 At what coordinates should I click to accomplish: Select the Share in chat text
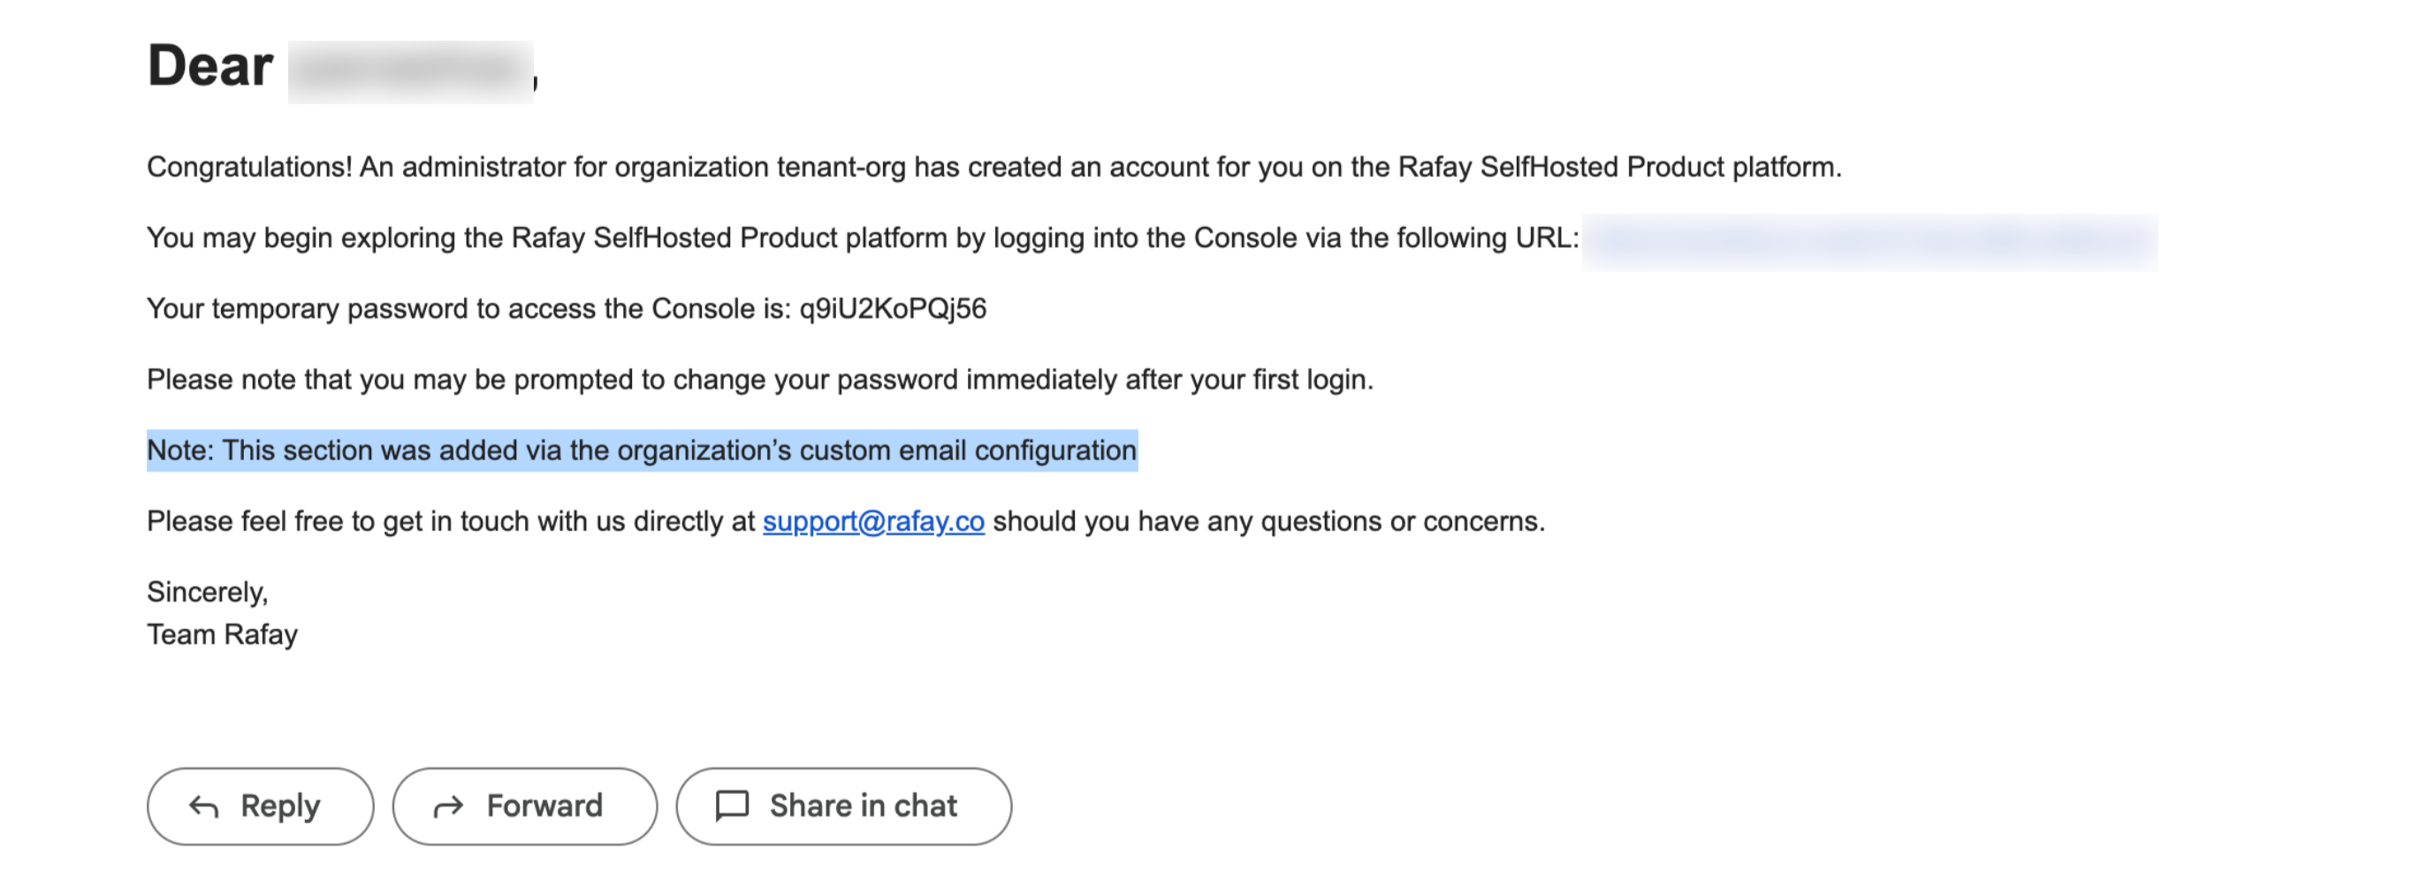click(x=863, y=806)
